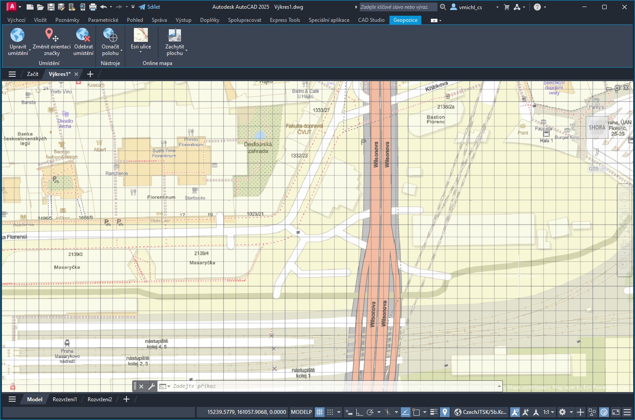The image size is (635, 420).
Task: Toggle object snap tracking status icon
Action: 405,412
